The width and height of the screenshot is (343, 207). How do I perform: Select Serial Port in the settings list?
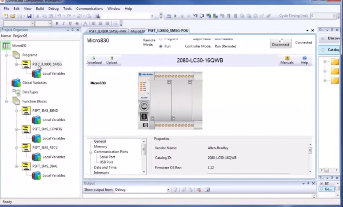point(107,157)
